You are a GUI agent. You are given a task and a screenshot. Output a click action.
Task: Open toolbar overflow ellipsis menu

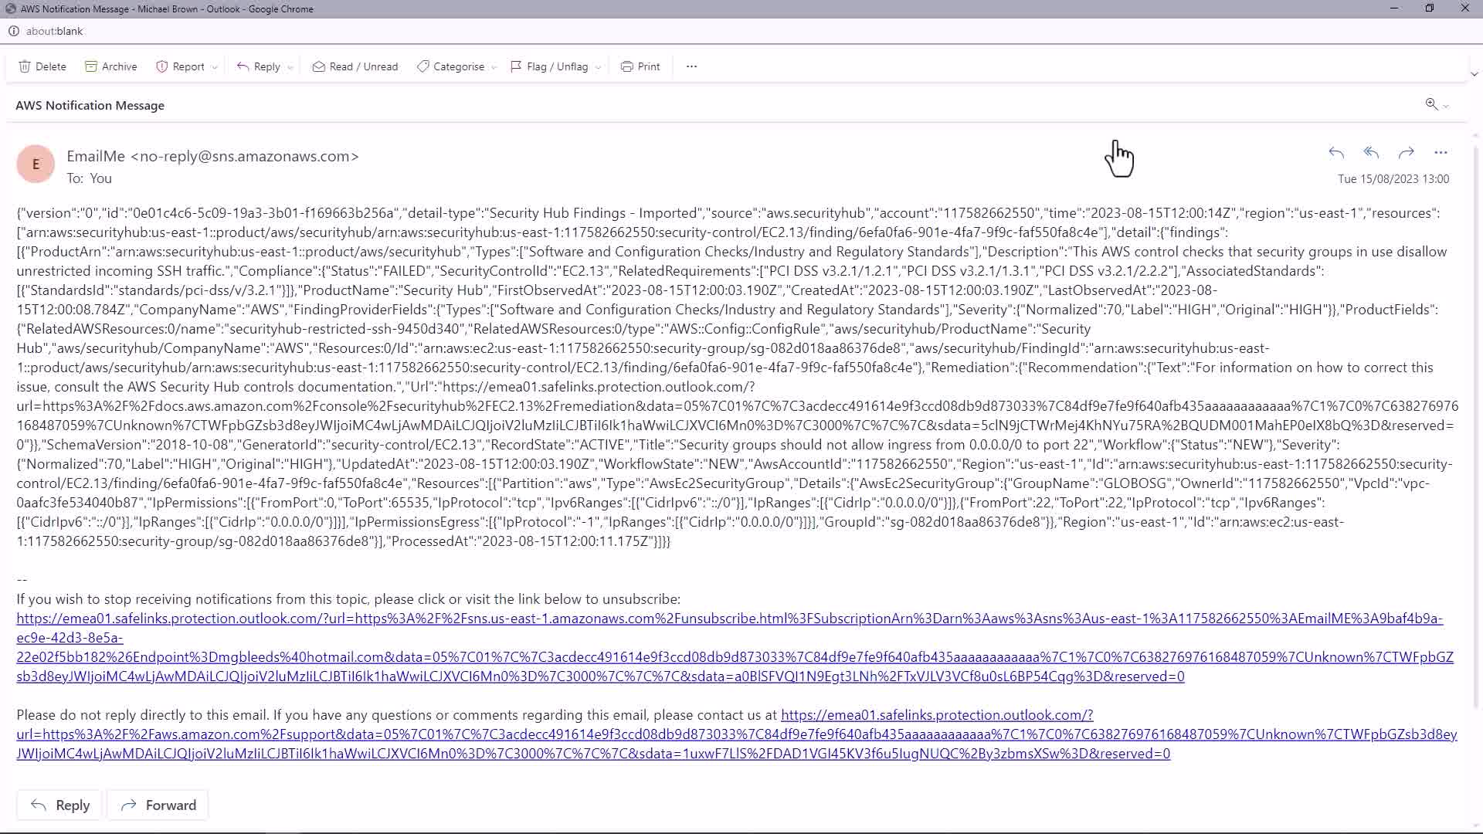pyautogui.click(x=691, y=66)
